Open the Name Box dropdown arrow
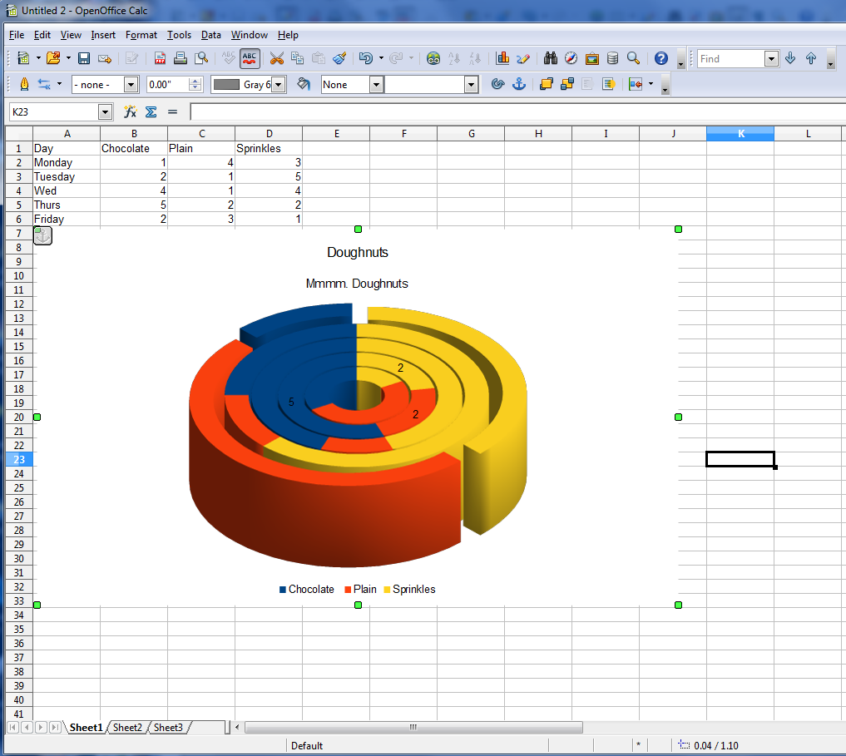Screen dimensions: 846x756 [x=105, y=111]
